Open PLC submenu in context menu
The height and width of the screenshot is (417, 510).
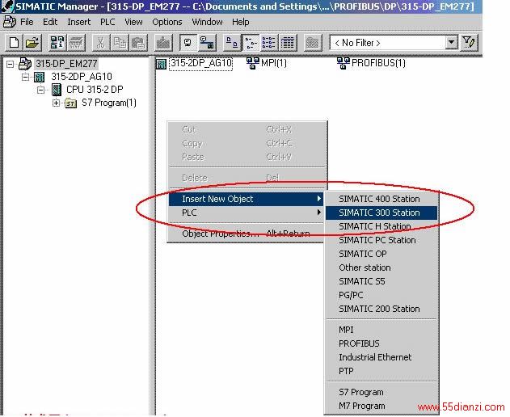tap(246, 213)
